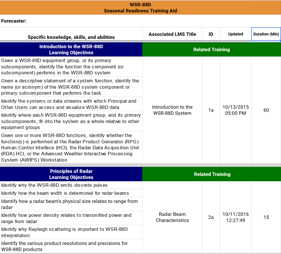This screenshot has width=281, height=254.
Task: Click the Principles of Radar section header
Action: coord(71,174)
